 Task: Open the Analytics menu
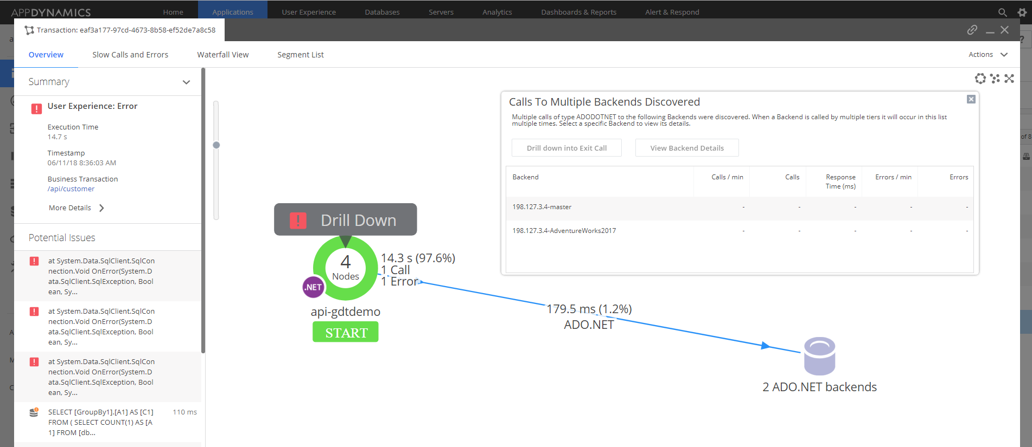[497, 12]
